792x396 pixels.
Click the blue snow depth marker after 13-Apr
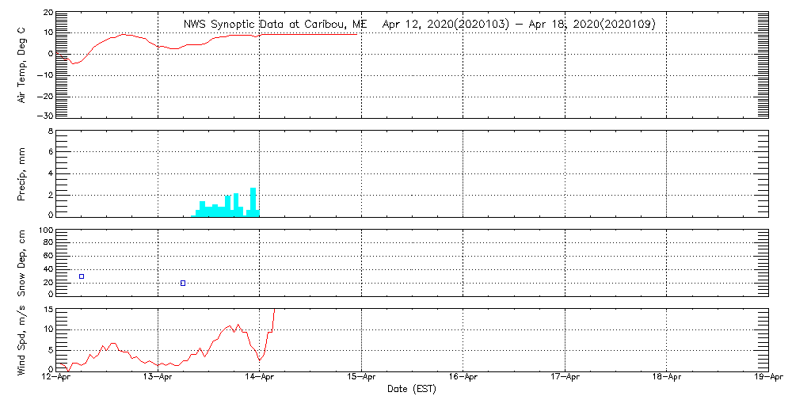[183, 283]
